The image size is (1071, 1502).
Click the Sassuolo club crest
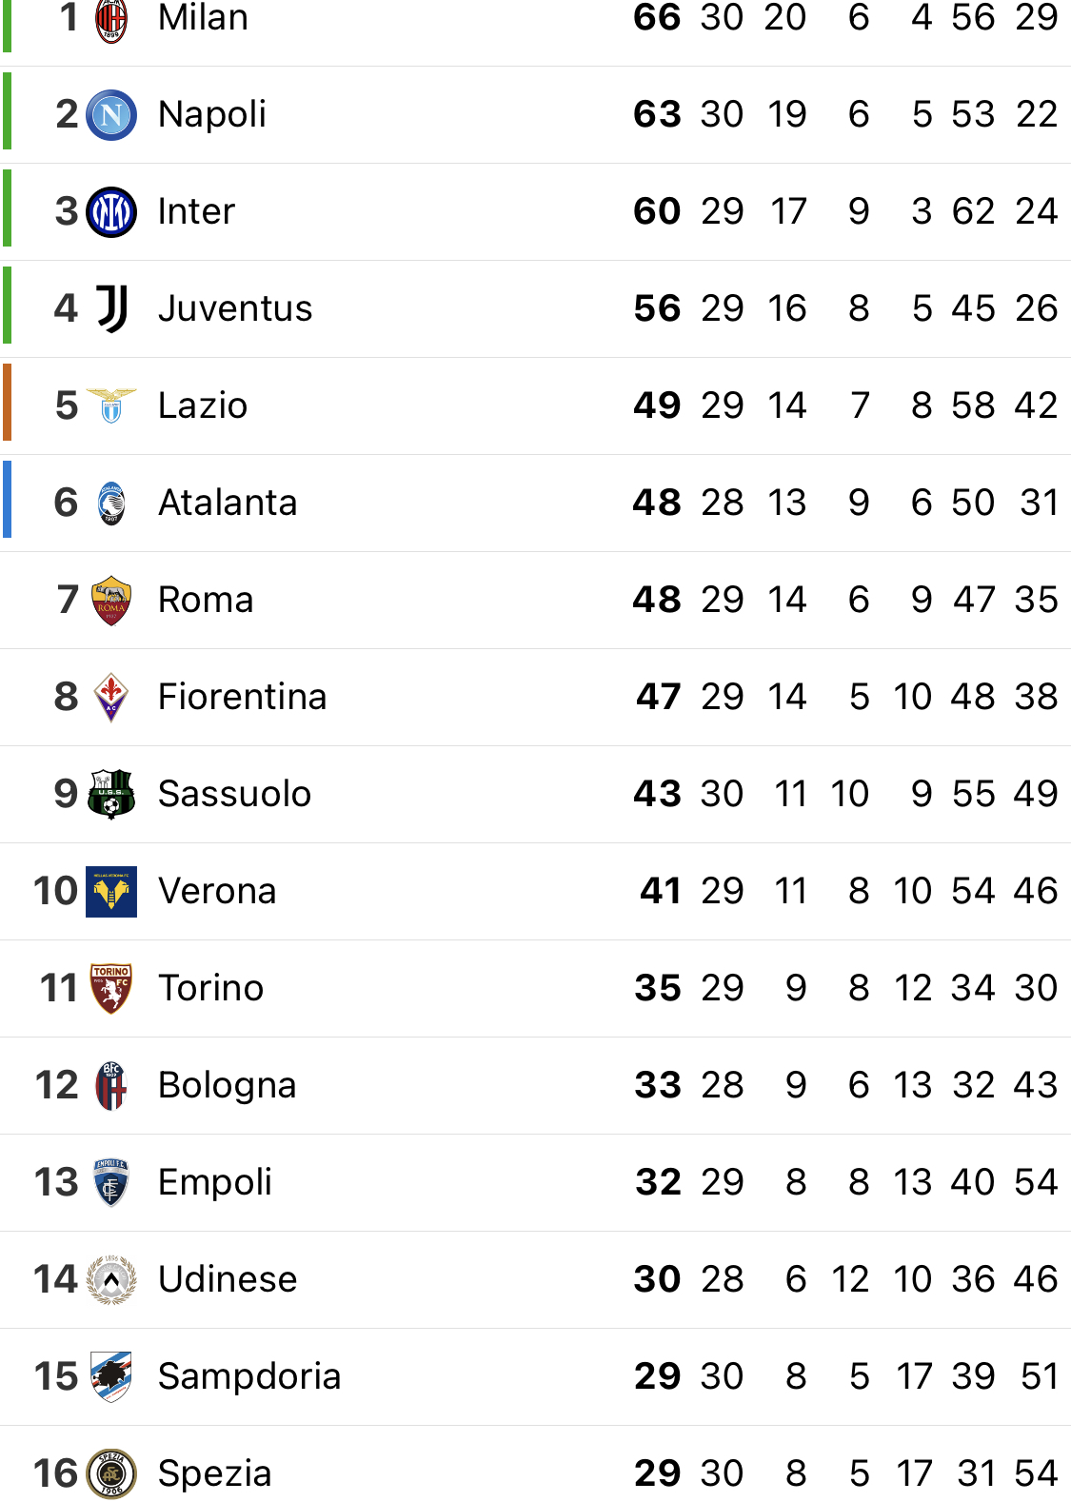(x=111, y=795)
